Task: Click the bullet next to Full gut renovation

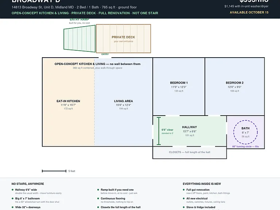Action: point(184,190)
